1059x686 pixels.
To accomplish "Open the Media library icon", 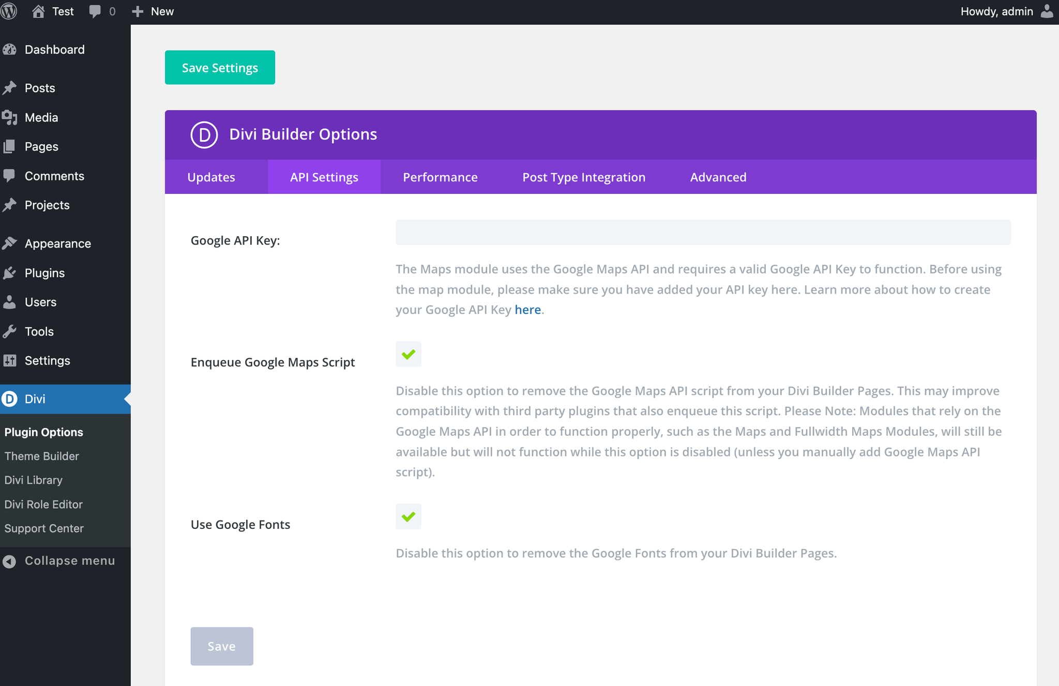I will pyautogui.click(x=10, y=117).
